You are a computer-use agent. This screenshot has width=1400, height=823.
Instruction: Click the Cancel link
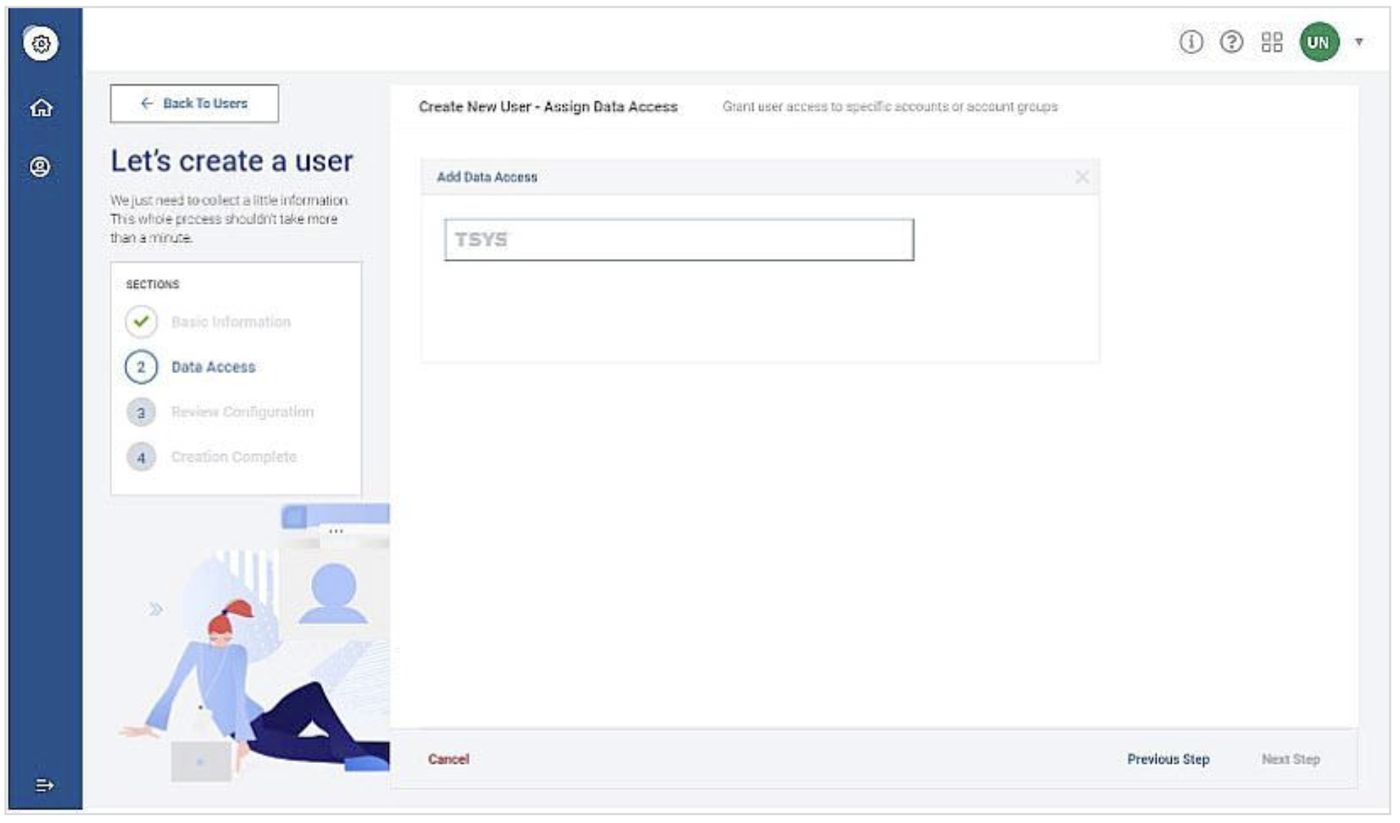pyautogui.click(x=448, y=760)
